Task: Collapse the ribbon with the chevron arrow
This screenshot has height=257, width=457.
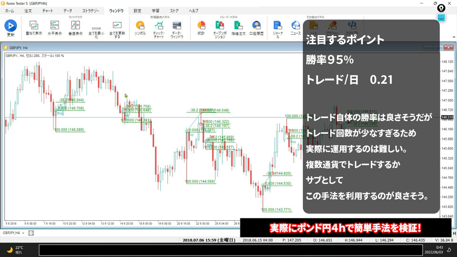Action: (454, 37)
